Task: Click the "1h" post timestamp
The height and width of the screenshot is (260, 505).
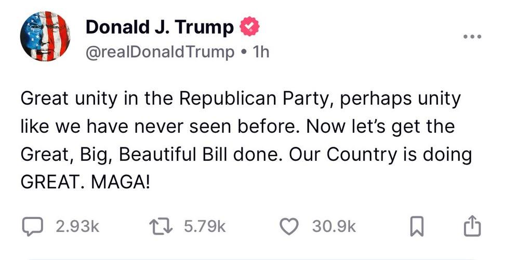Action: [259, 52]
